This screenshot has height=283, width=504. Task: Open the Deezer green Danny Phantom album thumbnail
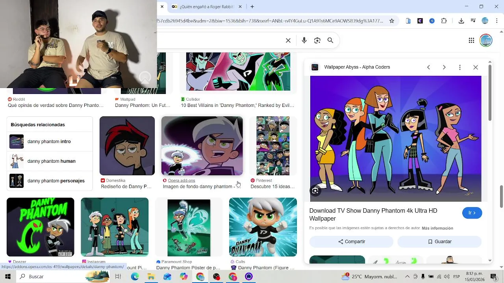(40, 227)
